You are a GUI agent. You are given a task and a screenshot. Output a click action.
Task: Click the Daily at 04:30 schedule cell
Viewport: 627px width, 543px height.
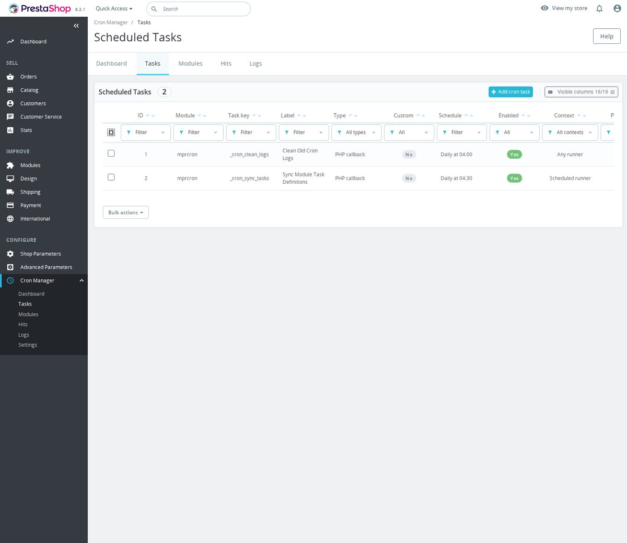[x=456, y=179]
